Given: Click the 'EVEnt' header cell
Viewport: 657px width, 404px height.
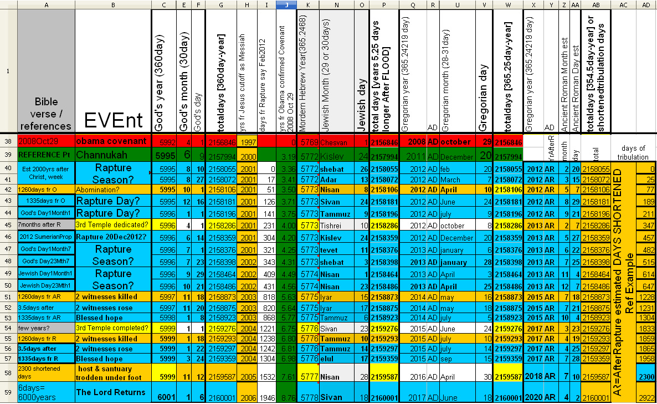Looking at the screenshot, I should (113, 71).
